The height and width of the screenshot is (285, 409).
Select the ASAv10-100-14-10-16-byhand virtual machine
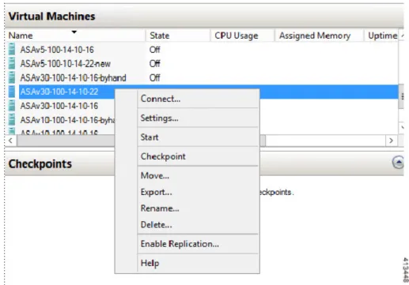pyautogui.click(x=67, y=120)
